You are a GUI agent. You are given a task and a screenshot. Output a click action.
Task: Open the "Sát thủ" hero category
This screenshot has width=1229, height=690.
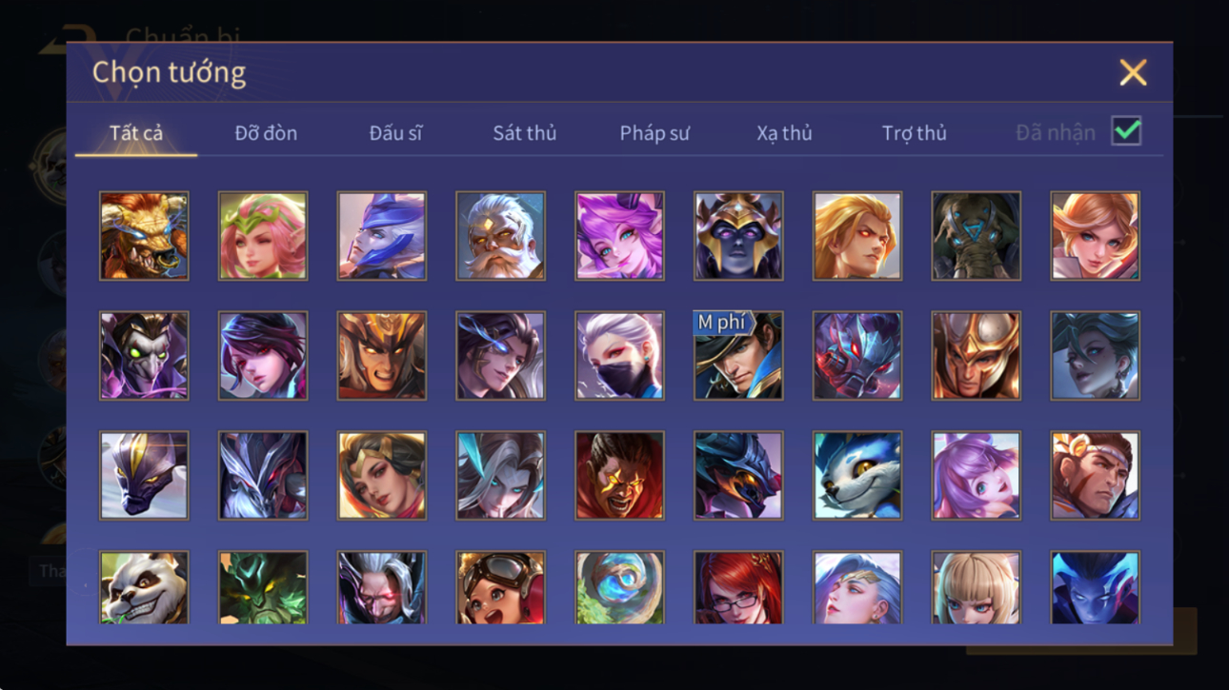coord(524,133)
